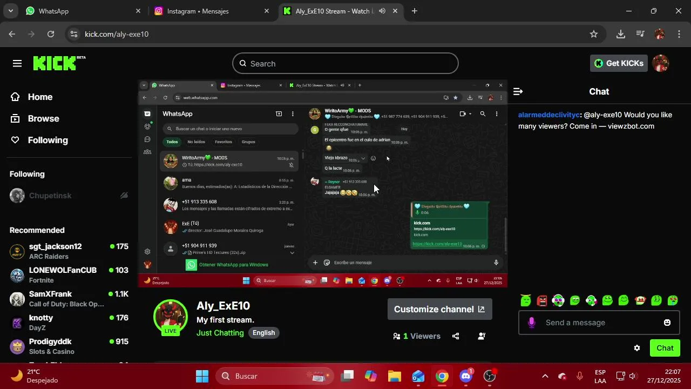Click the Windows taskbar Buscar search box
691x389 pixels.
(276, 376)
